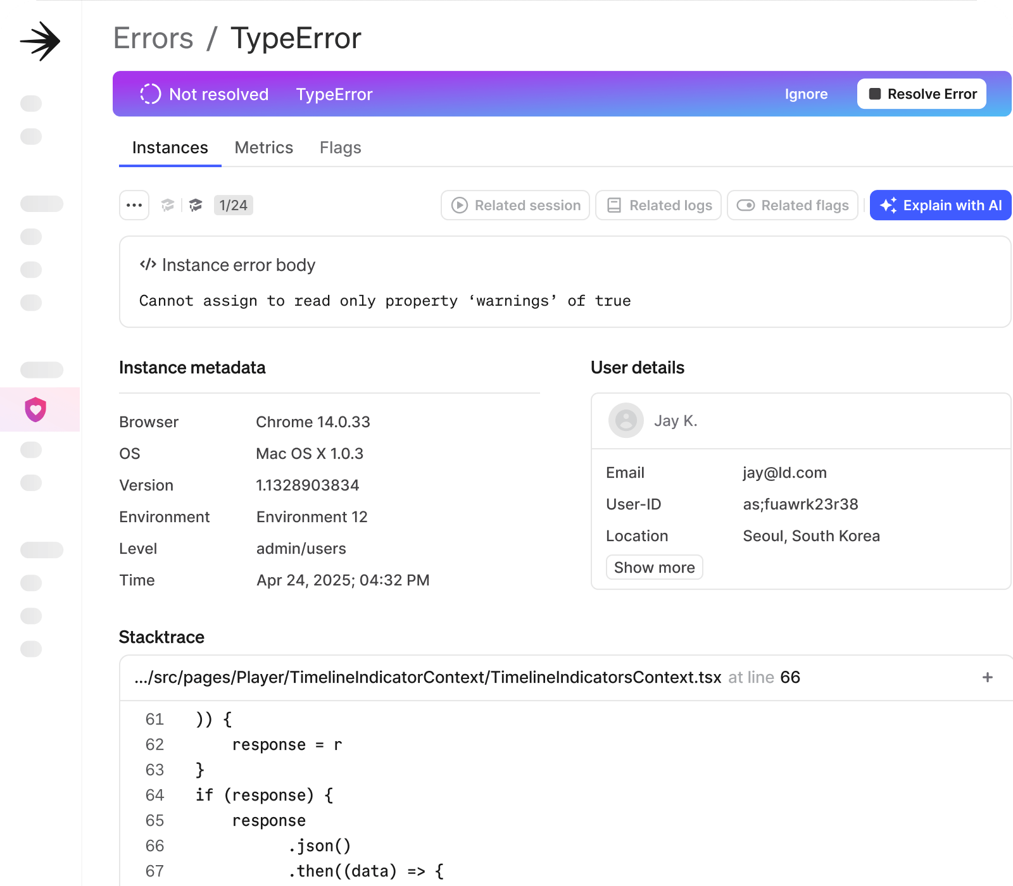
Task: Switch to the Metrics tab
Action: click(x=263, y=147)
